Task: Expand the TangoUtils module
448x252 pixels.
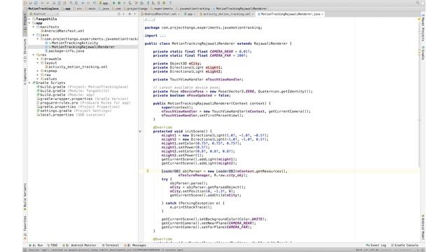Action: tap(29, 19)
